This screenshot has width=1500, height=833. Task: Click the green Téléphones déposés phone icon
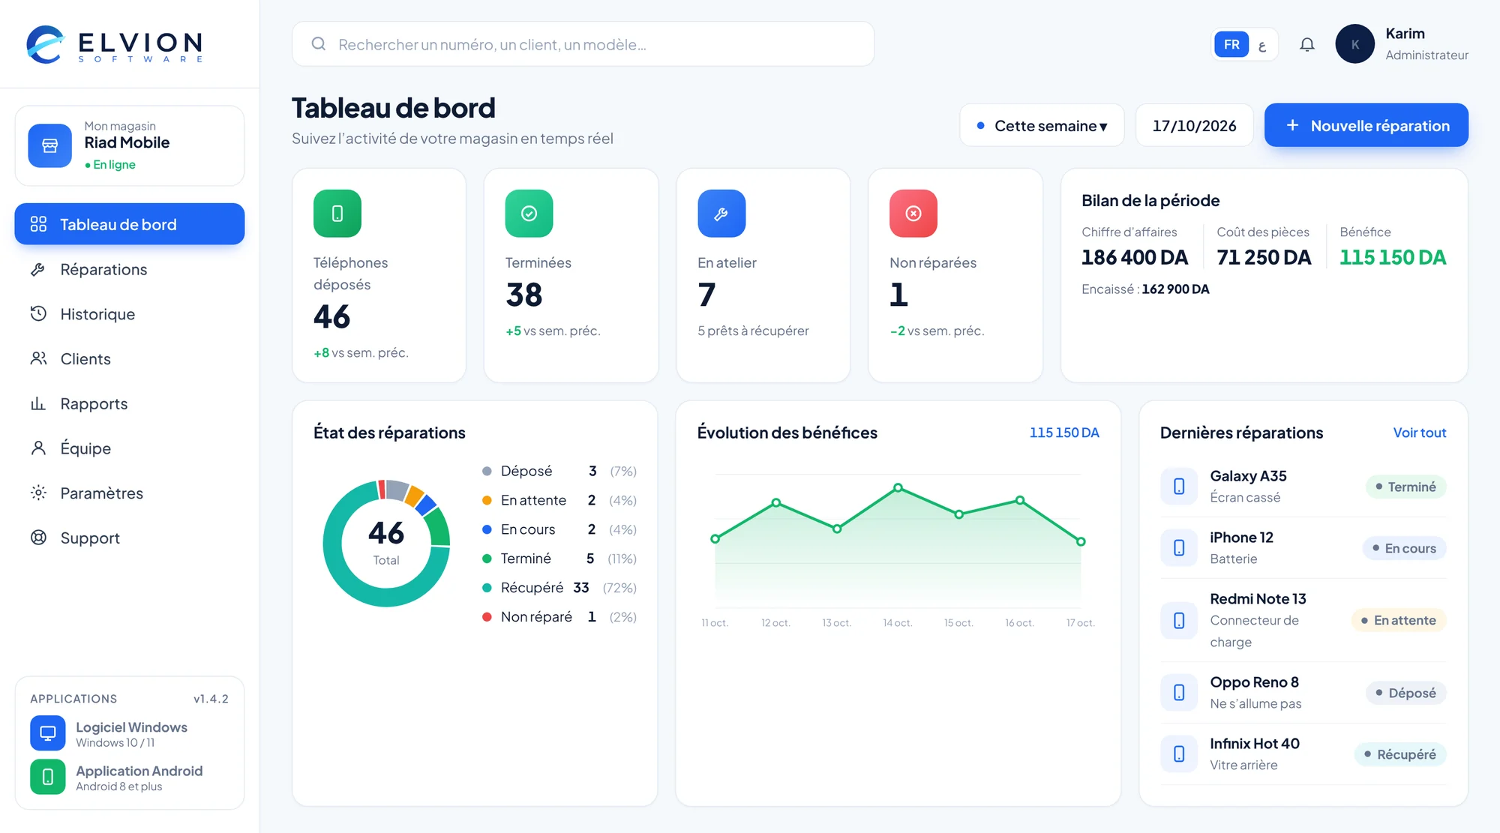pos(337,214)
